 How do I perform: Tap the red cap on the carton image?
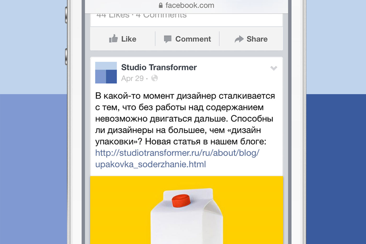pos(181,201)
